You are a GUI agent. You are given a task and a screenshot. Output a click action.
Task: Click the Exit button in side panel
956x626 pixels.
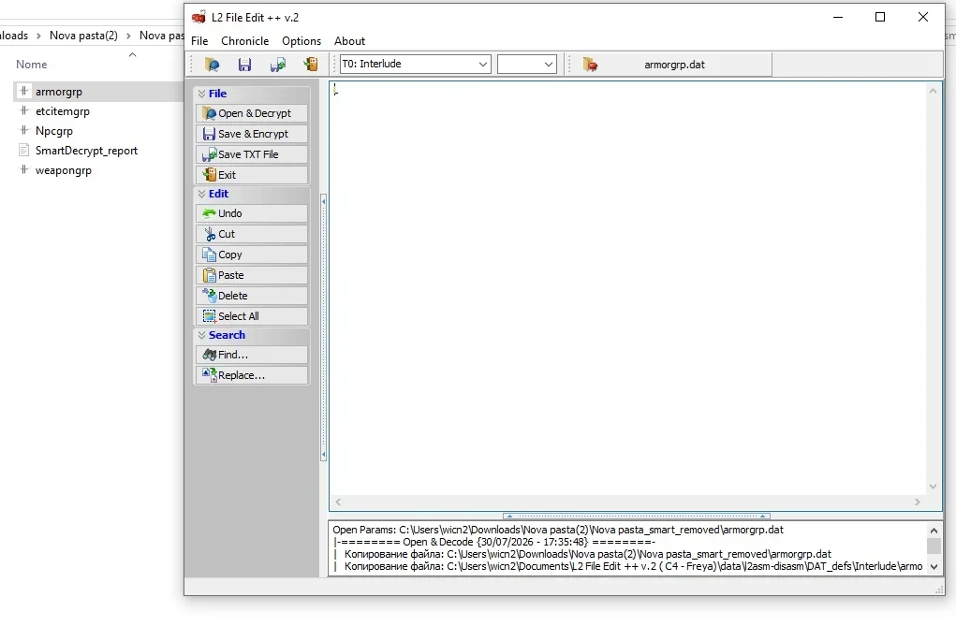[252, 175]
